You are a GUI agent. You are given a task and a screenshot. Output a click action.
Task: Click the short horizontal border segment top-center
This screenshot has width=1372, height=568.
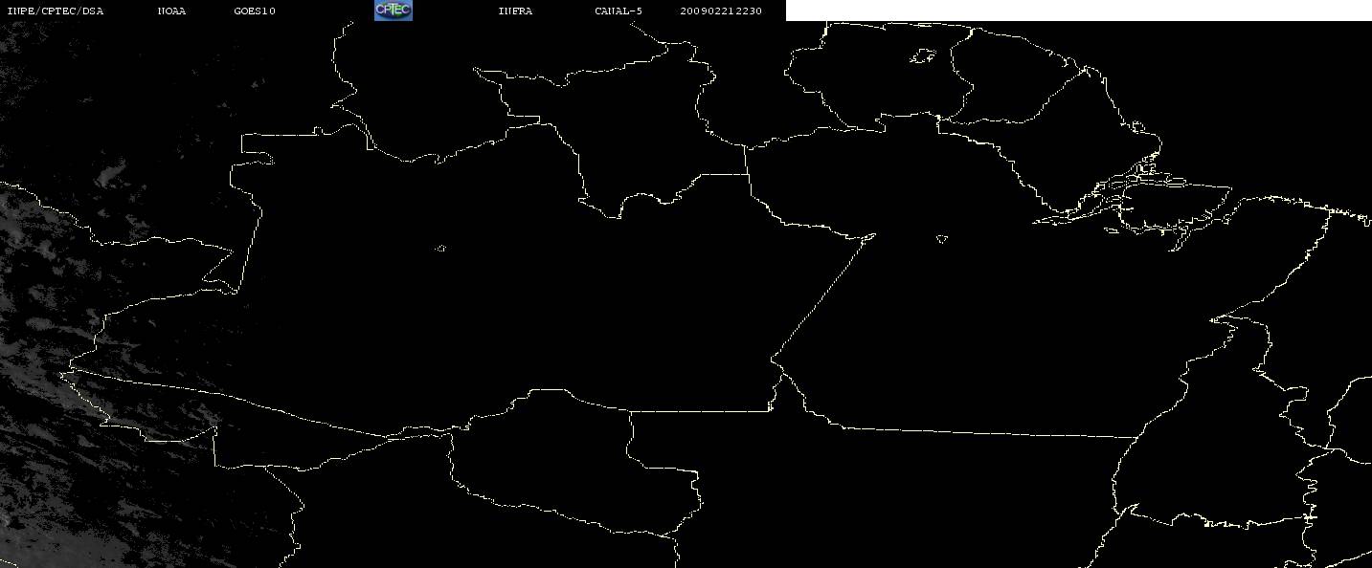pos(723,174)
